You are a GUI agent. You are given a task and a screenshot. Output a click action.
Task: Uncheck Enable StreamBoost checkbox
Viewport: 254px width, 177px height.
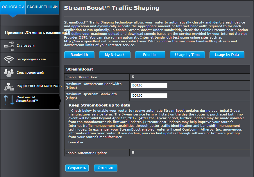point(133,77)
